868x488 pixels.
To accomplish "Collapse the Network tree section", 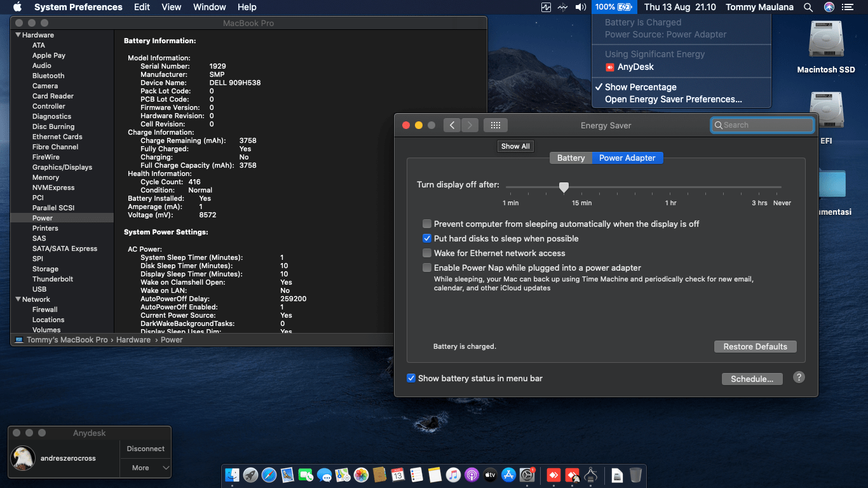I will coord(18,299).
